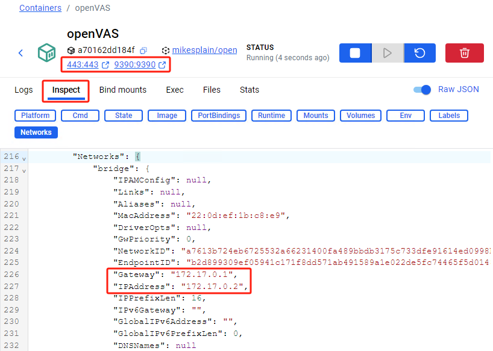Click the "GlobalIPv6PrefixLen": 0 line

[x=178, y=334]
